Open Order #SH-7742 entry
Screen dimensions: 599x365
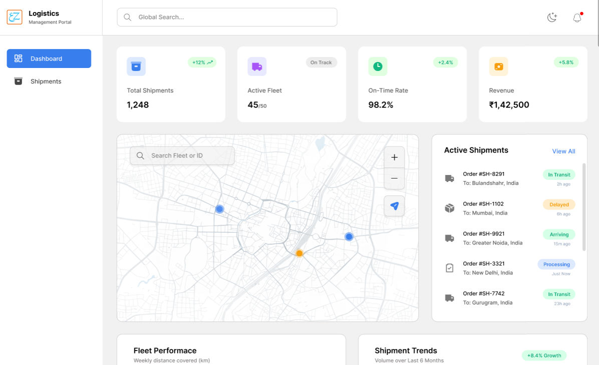[510, 298]
